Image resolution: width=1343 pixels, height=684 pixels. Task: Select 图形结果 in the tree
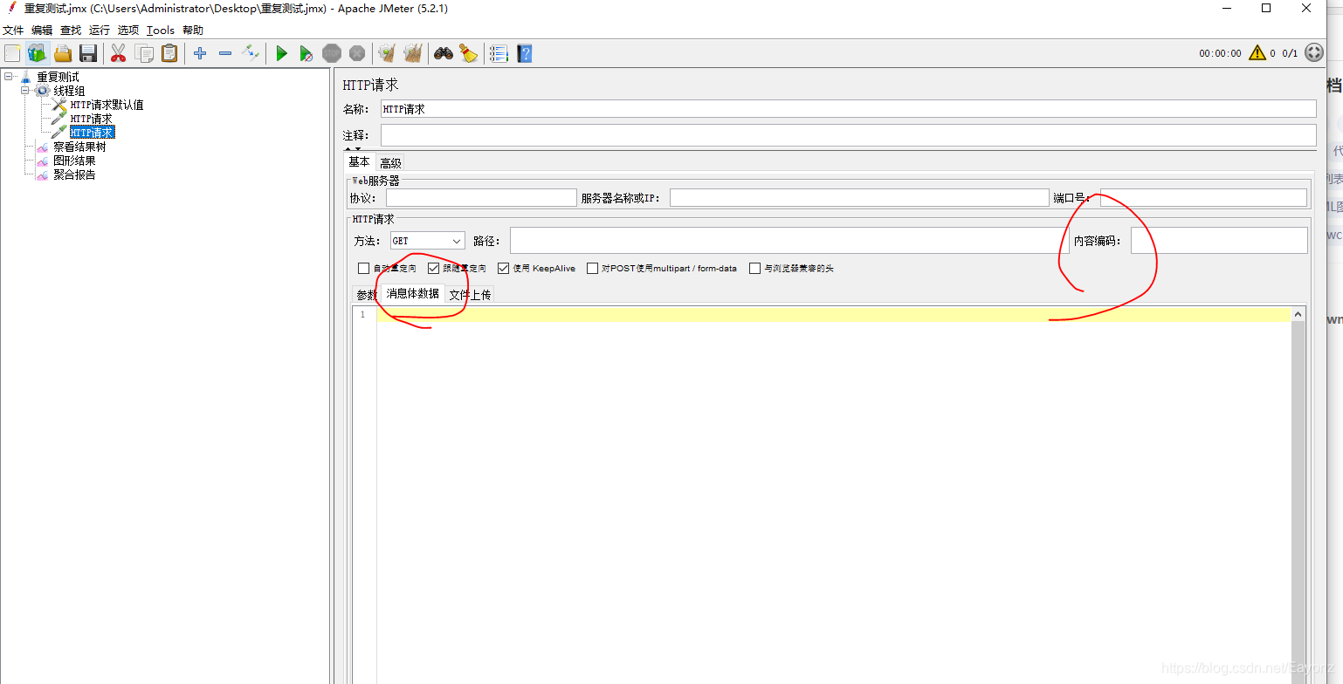(x=74, y=161)
